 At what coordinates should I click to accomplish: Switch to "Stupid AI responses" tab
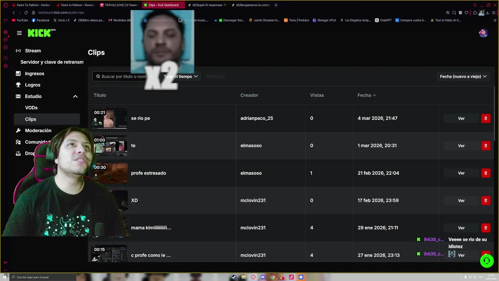click(x=207, y=5)
